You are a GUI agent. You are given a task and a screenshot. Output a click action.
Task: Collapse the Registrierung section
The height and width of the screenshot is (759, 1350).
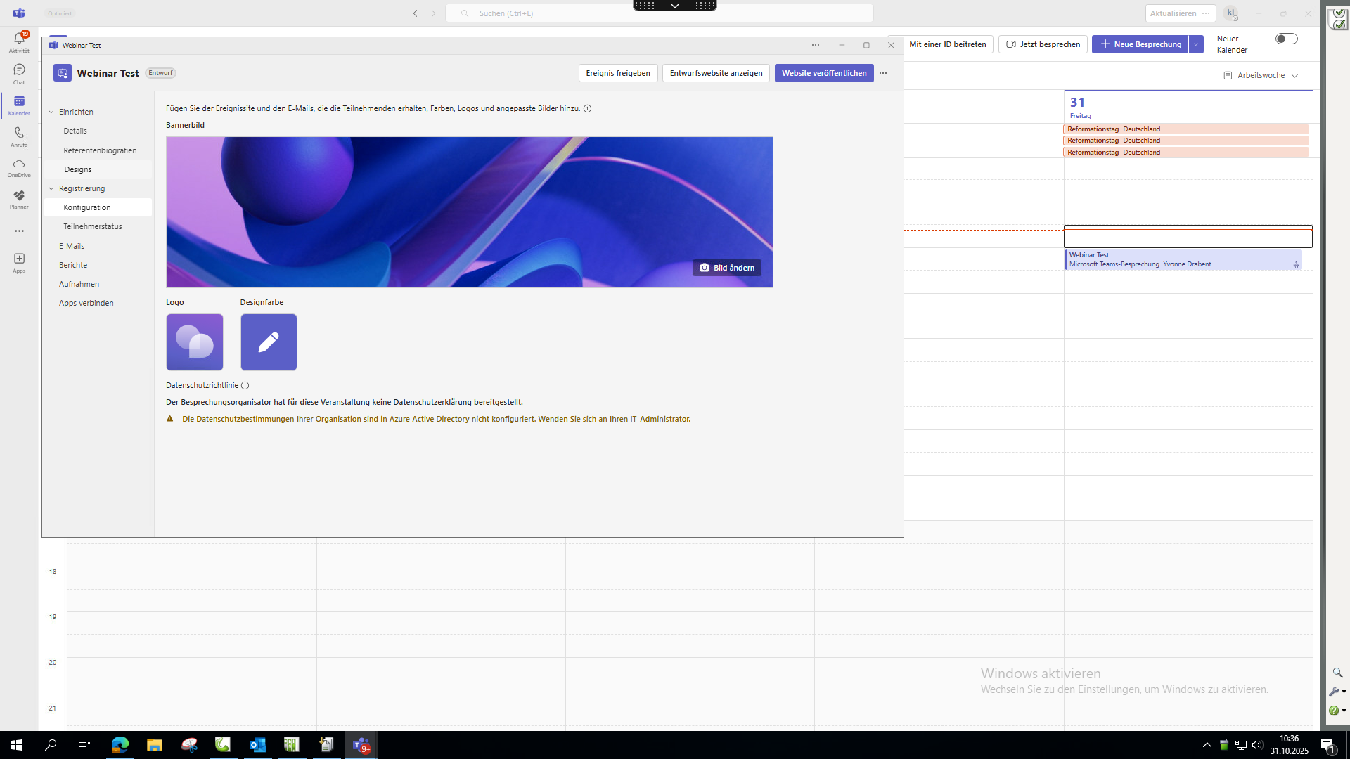(51, 188)
